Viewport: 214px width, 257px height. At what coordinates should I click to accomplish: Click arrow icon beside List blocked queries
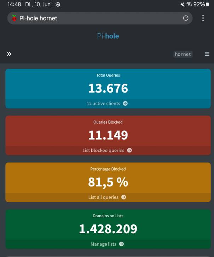(129, 150)
